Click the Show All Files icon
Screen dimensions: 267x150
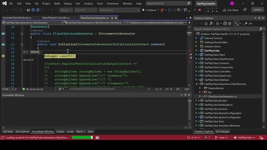[x=230, y=24]
